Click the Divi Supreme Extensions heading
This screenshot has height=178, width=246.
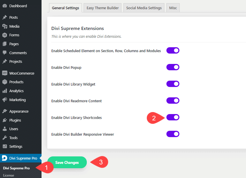(78, 28)
